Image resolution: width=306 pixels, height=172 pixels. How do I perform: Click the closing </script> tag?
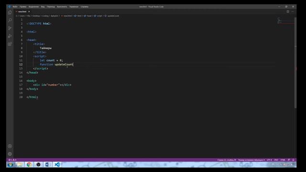click(41, 68)
